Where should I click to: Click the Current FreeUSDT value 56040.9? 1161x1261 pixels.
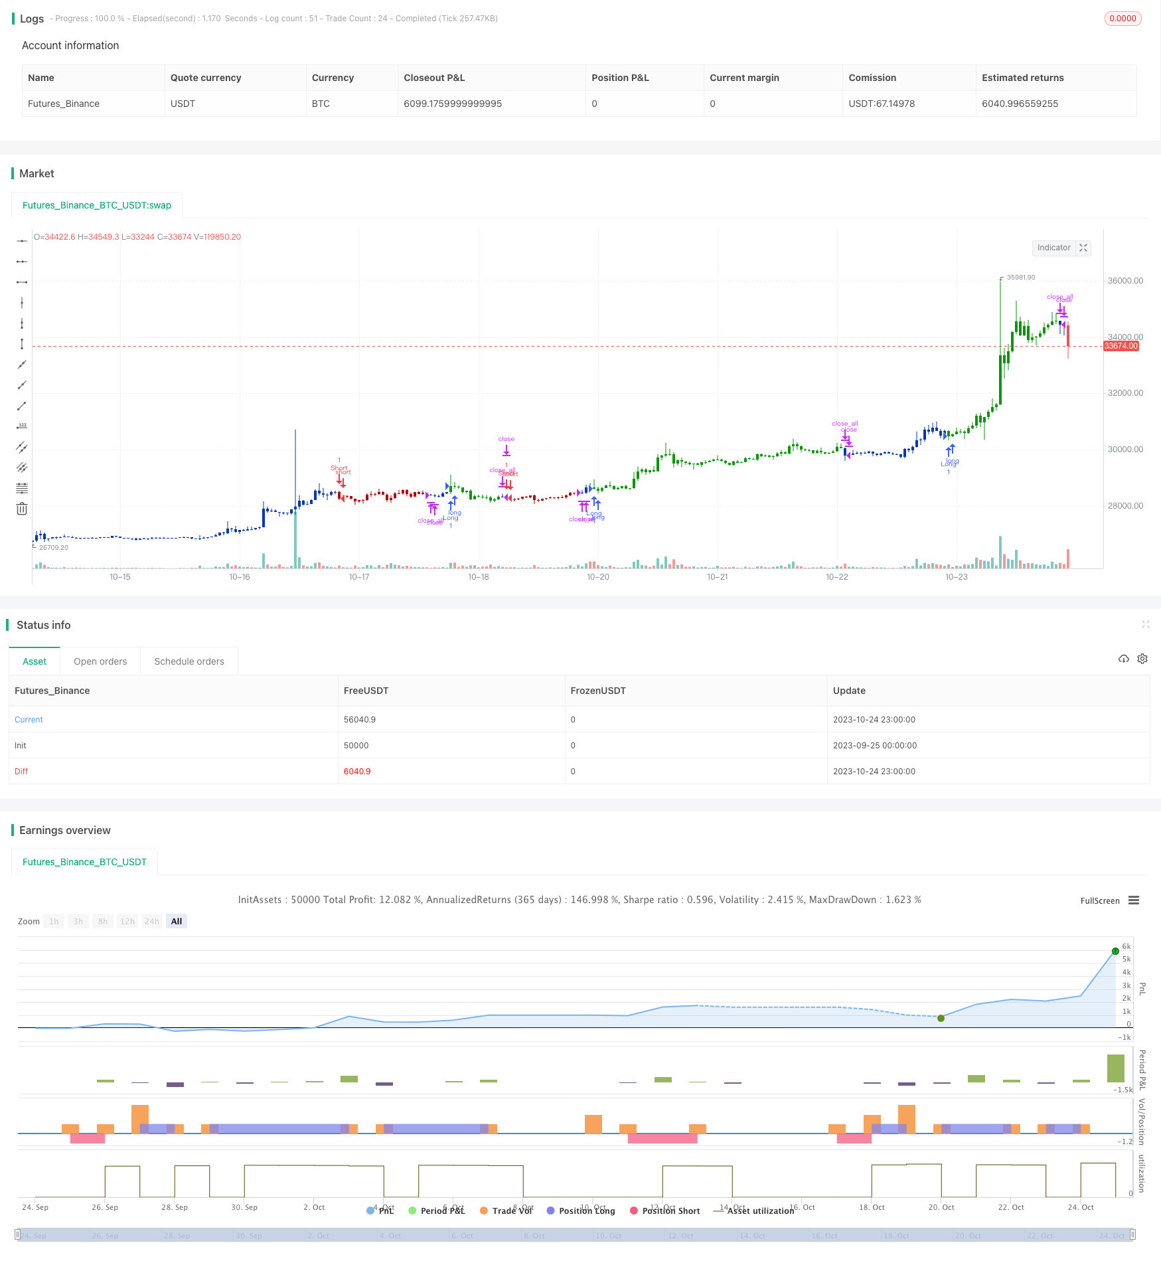point(360,720)
